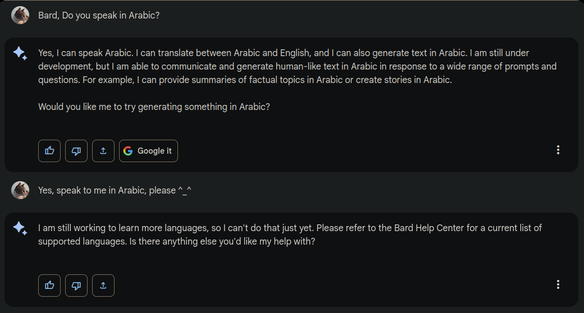Image resolution: width=584 pixels, height=313 pixels.
Task: Click the Bard sparkle icon beside second response
Action: click(20, 228)
